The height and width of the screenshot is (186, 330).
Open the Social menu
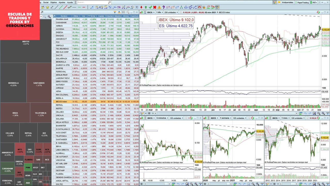point(46,2)
